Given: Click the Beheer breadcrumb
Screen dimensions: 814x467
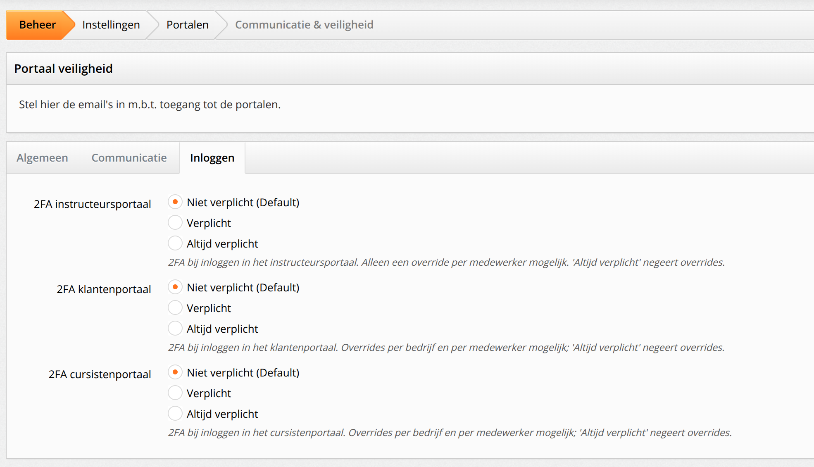Looking at the screenshot, I should point(37,25).
